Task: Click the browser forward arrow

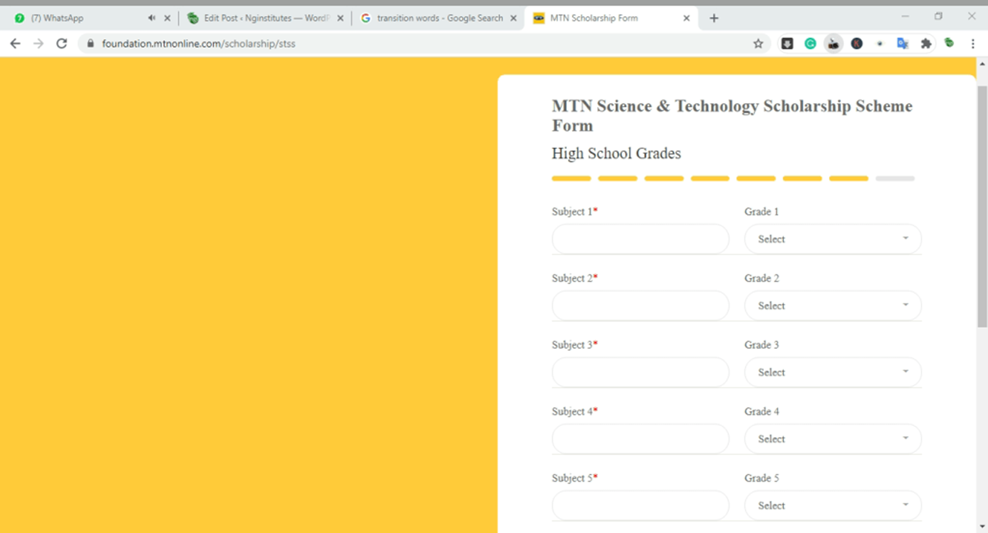Action: click(x=38, y=43)
